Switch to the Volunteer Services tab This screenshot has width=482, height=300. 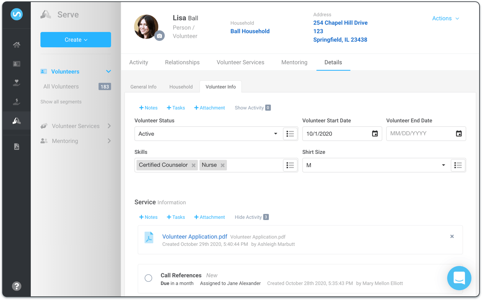(x=240, y=62)
